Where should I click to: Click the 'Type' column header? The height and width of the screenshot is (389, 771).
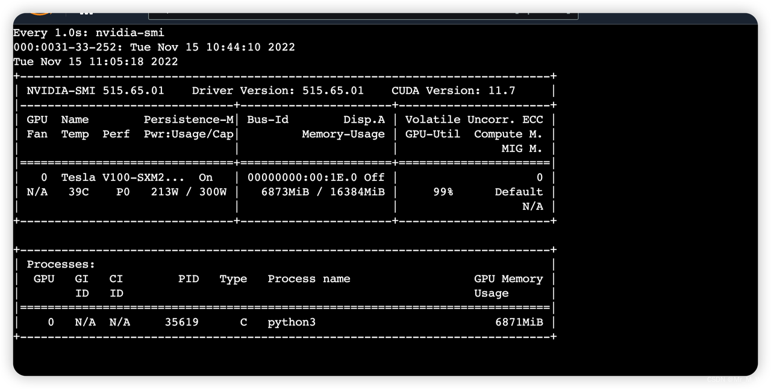(233, 279)
